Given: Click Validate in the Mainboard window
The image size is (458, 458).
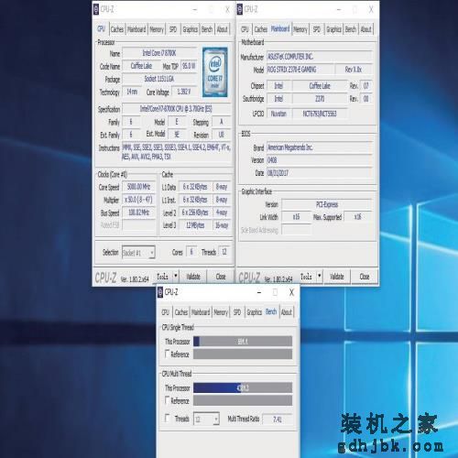Looking at the screenshot, I should (x=337, y=277).
